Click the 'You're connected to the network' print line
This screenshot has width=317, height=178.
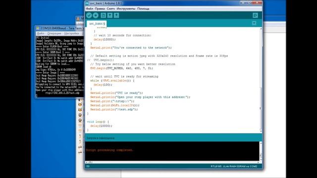[131, 47]
